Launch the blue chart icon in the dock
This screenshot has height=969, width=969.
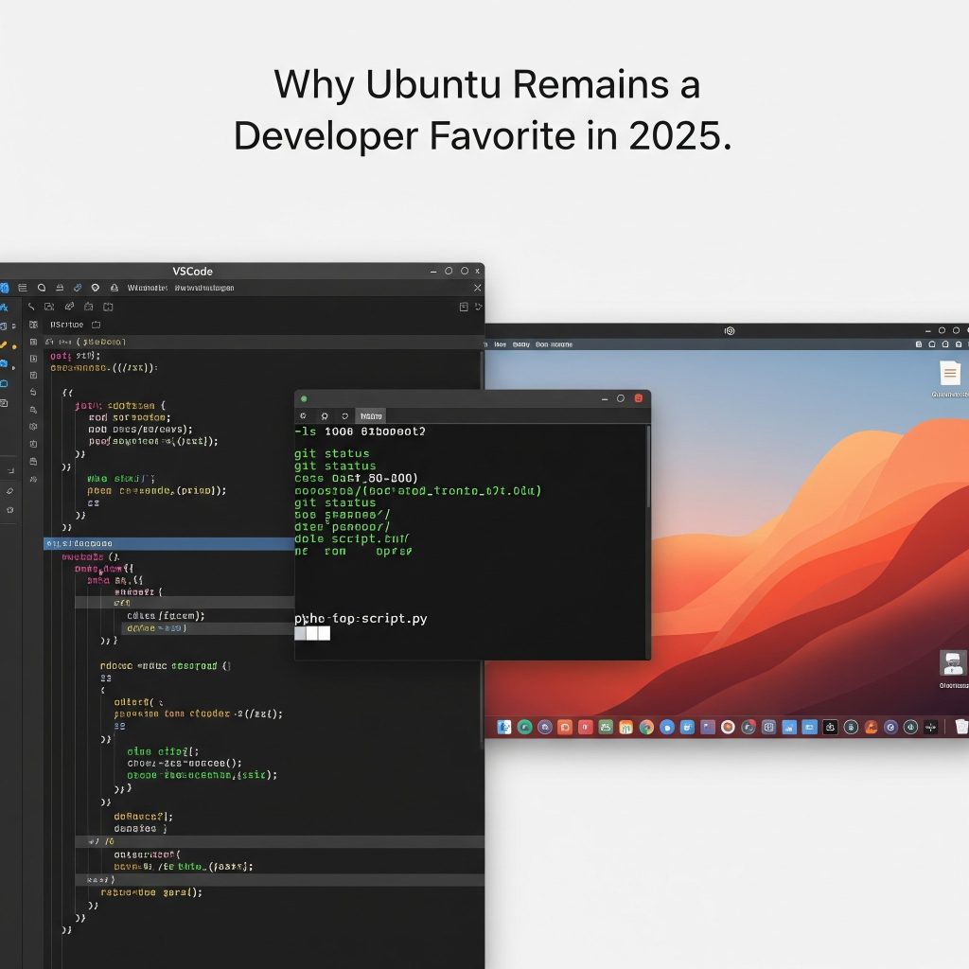[x=789, y=728]
